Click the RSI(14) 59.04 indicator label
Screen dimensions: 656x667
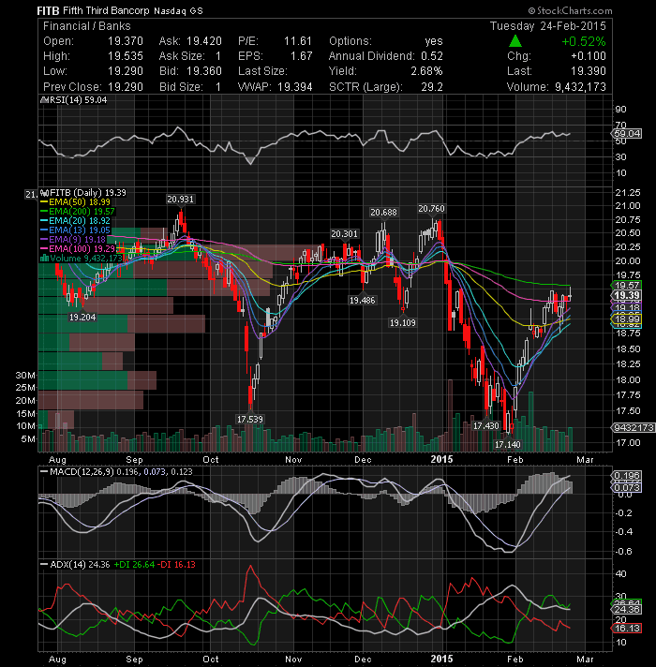tap(79, 100)
